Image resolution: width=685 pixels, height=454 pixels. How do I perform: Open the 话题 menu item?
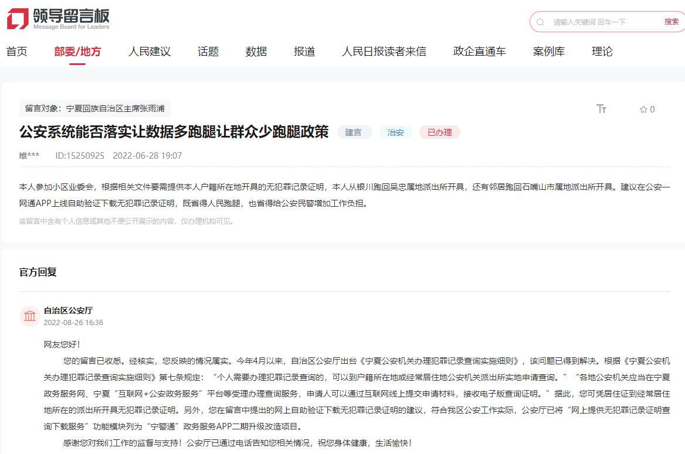208,52
